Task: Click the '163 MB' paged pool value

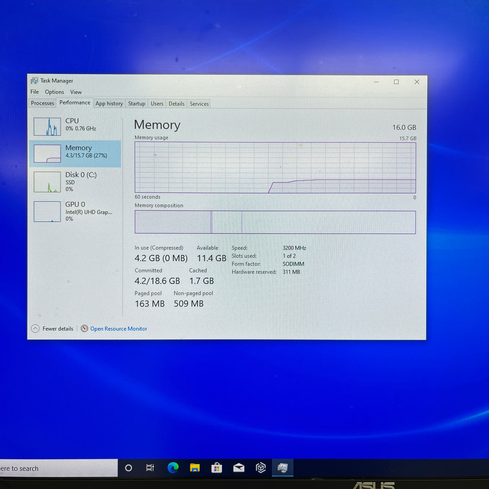Action: 150,304
